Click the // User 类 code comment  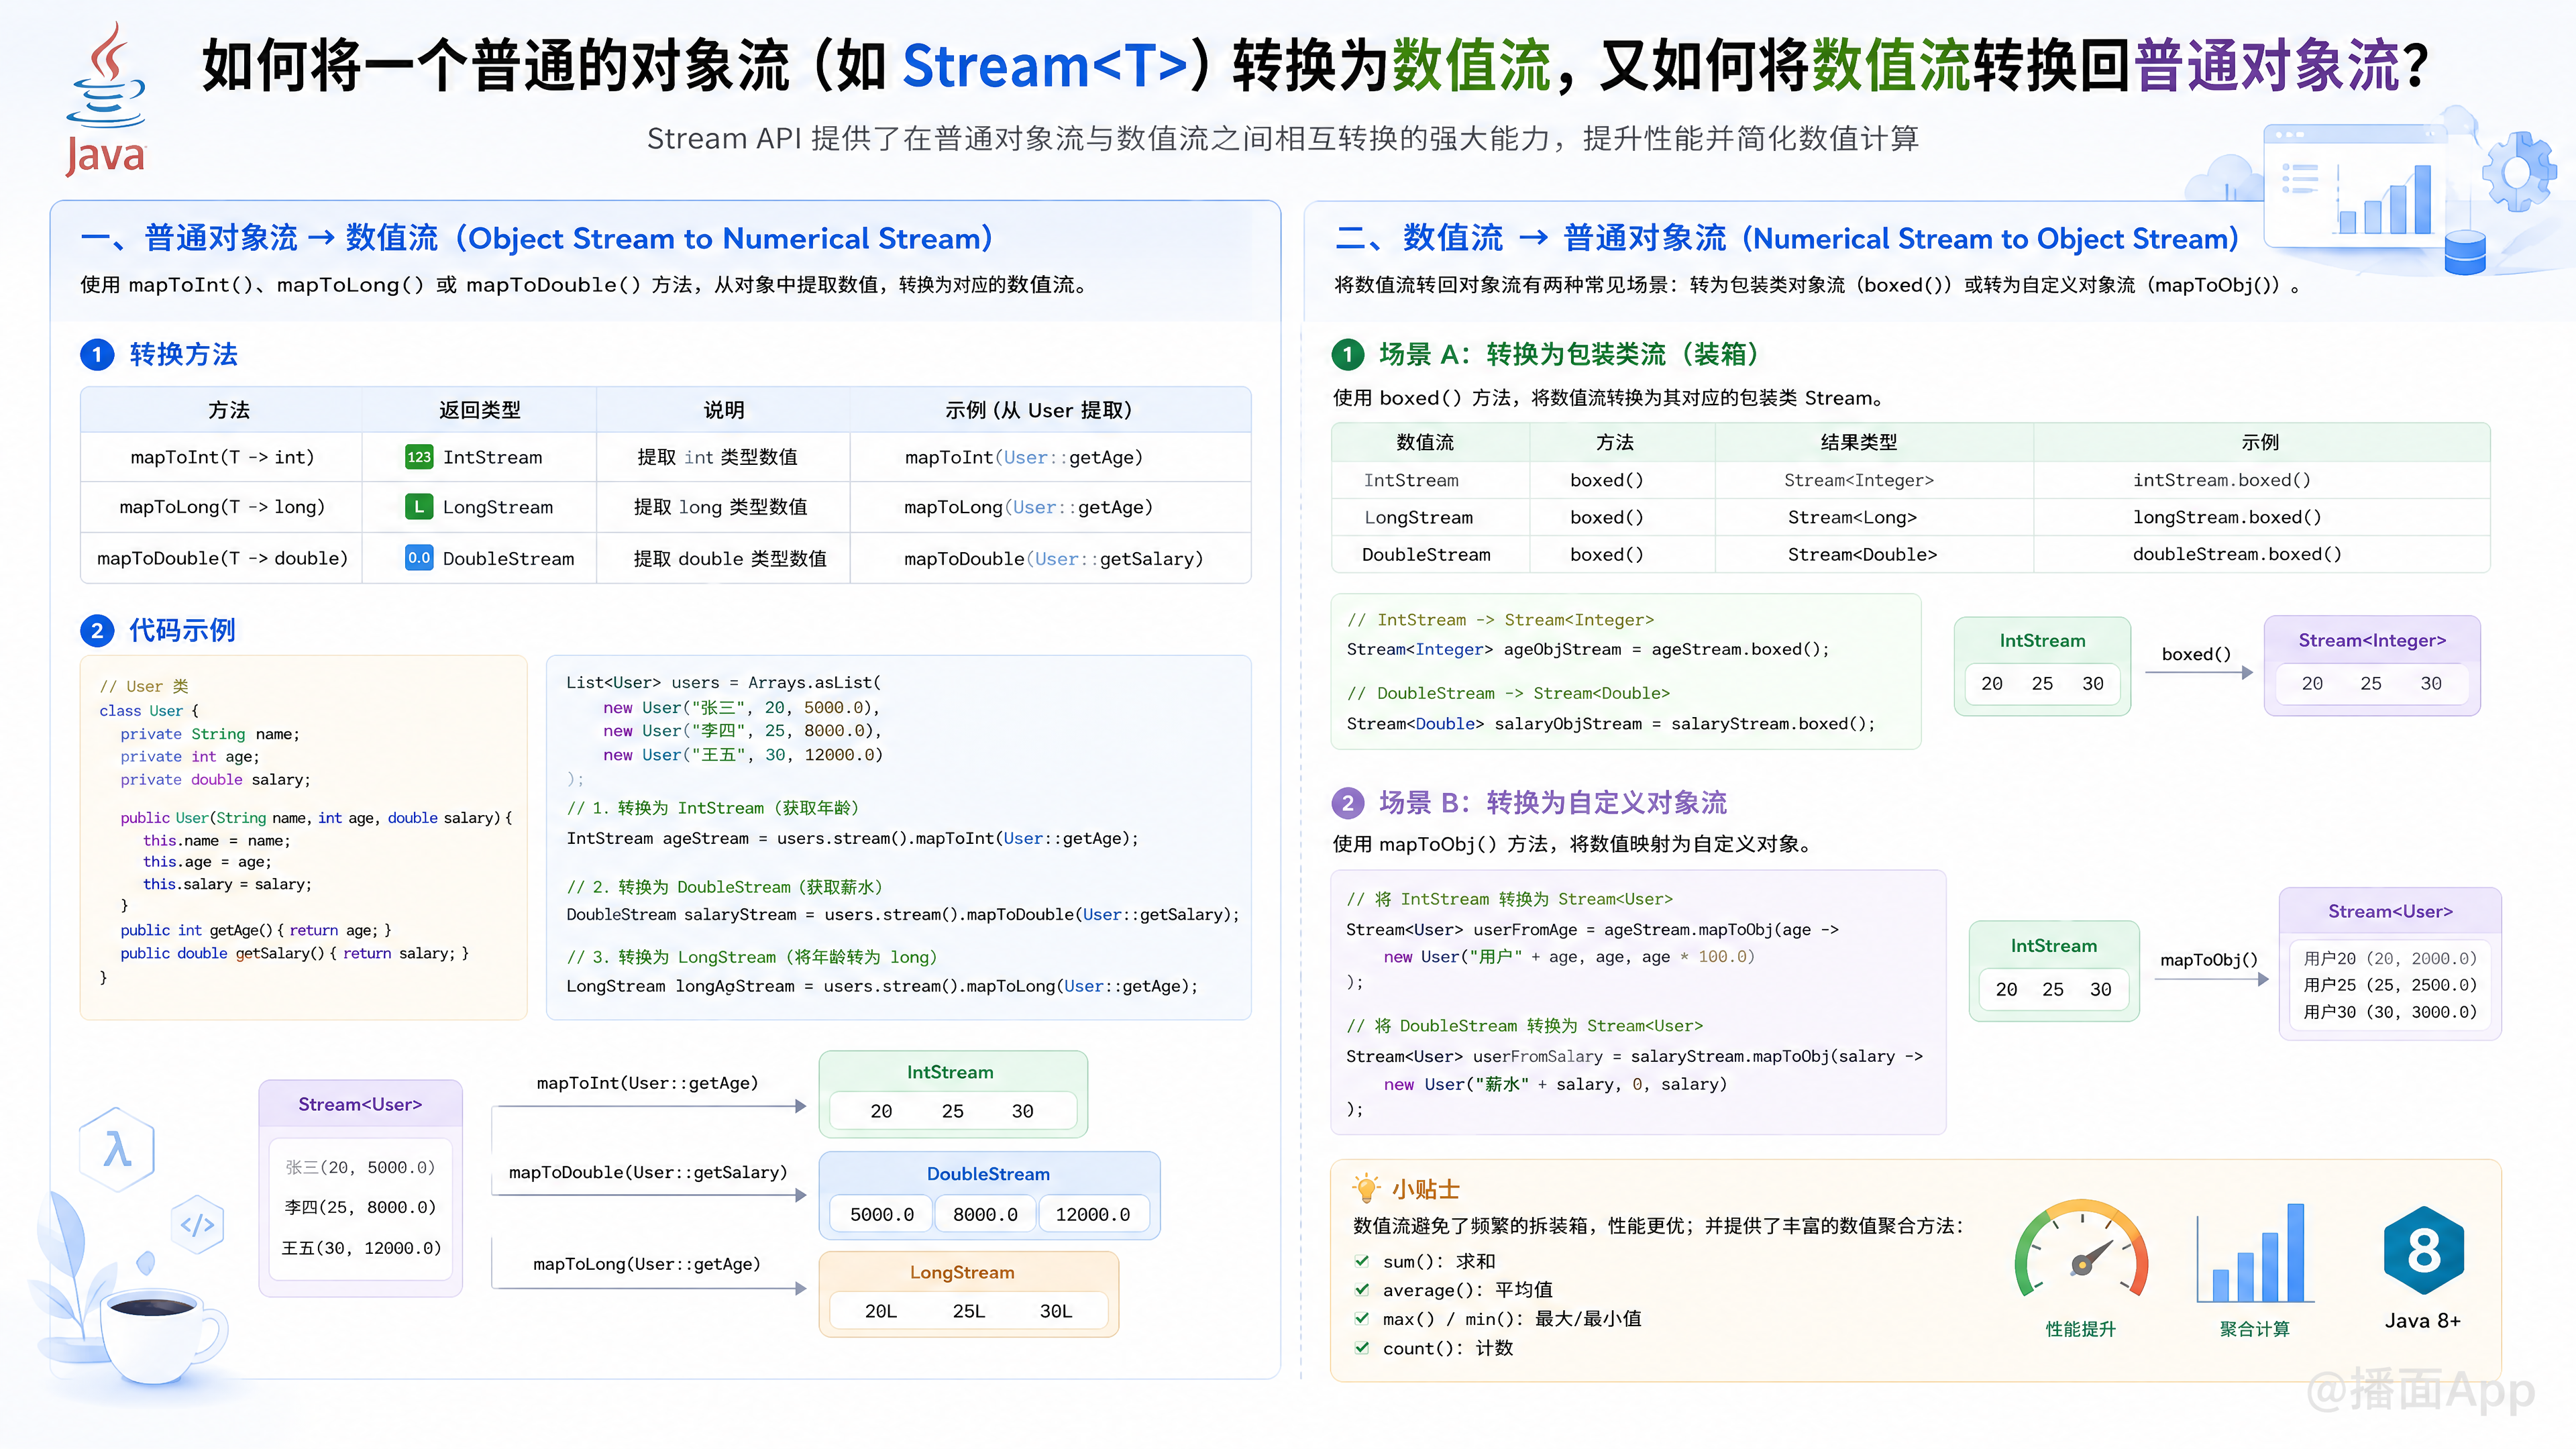(144, 686)
